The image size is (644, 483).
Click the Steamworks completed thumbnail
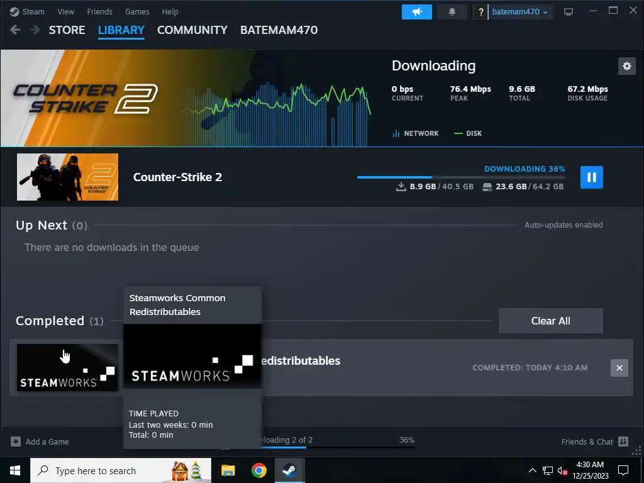[67, 367]
